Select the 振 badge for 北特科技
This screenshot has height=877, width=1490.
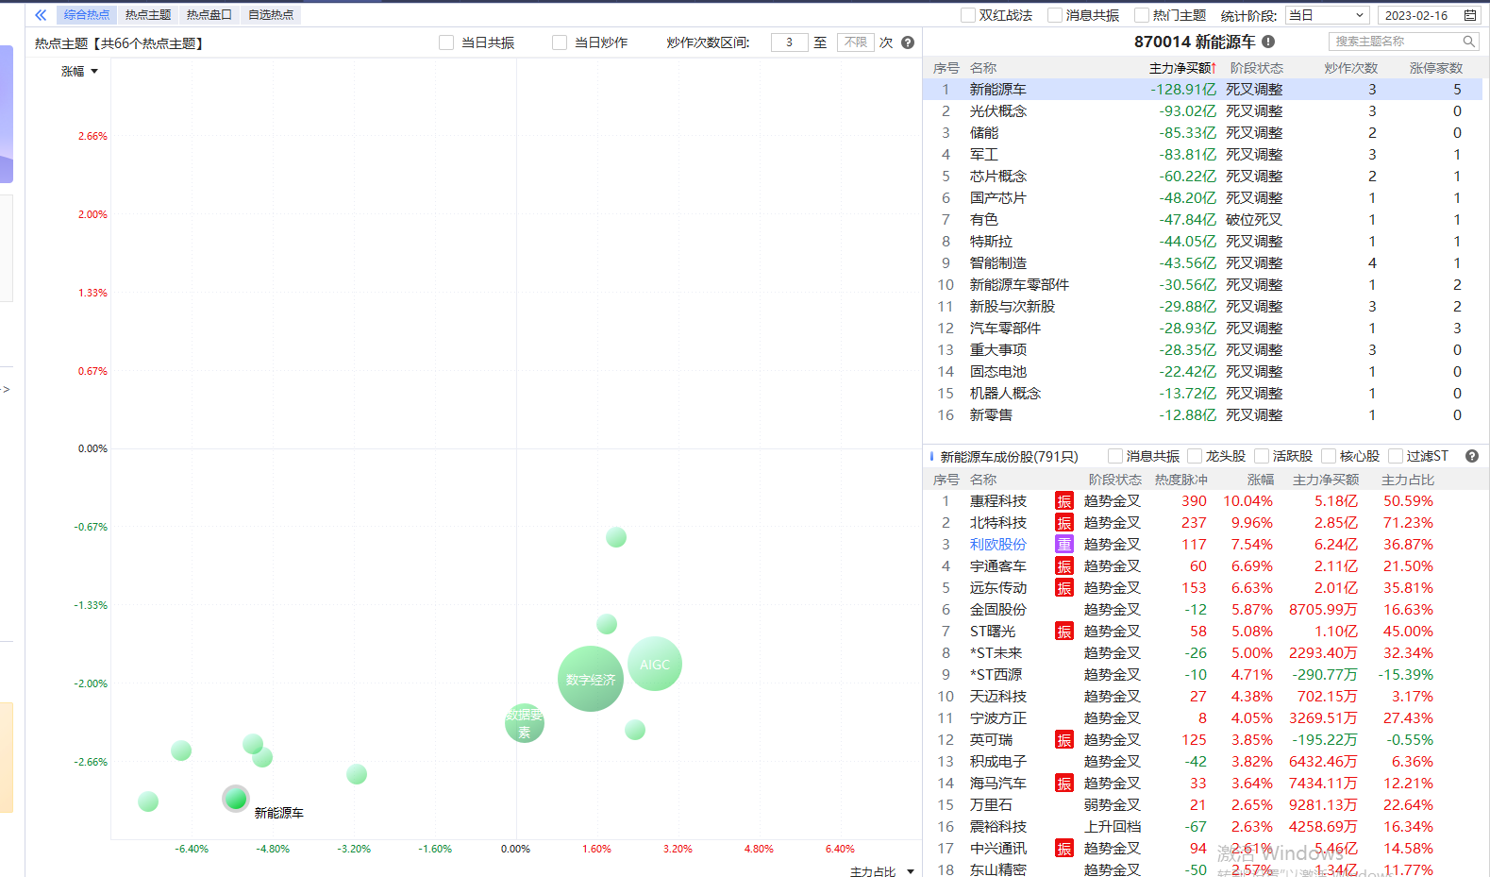coord(1064,523)
